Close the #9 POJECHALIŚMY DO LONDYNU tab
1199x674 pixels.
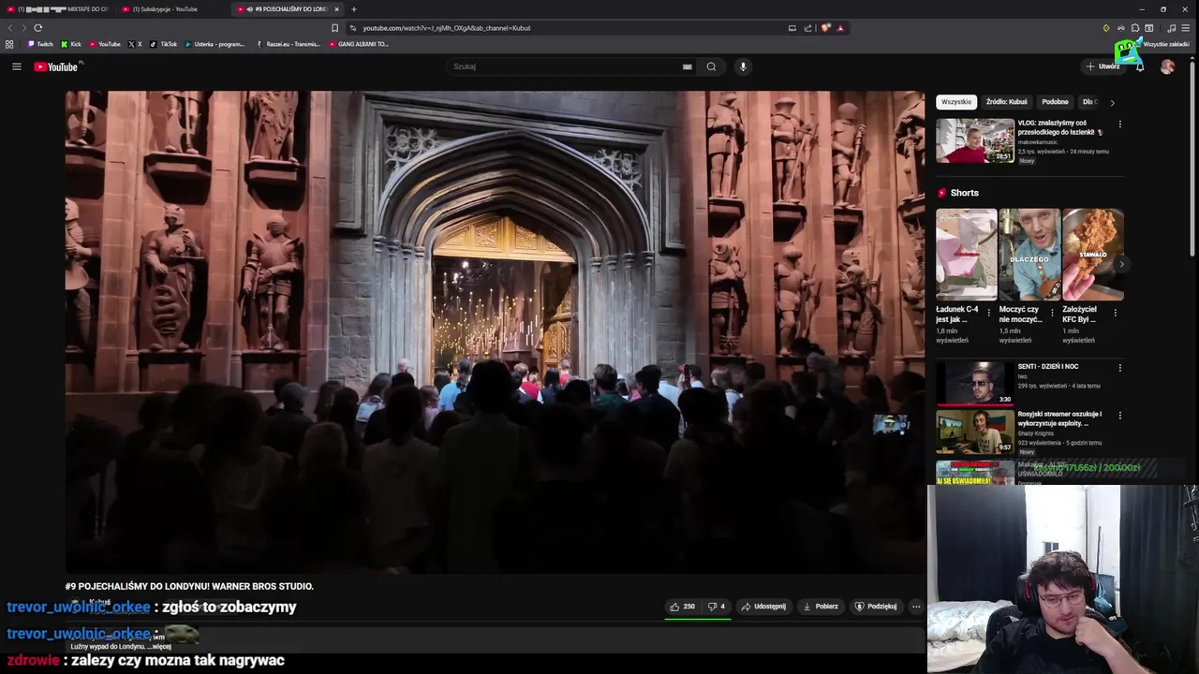click(336, 9)
